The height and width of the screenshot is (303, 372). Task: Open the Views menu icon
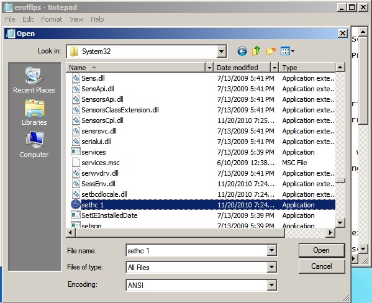tap(288, 51)
